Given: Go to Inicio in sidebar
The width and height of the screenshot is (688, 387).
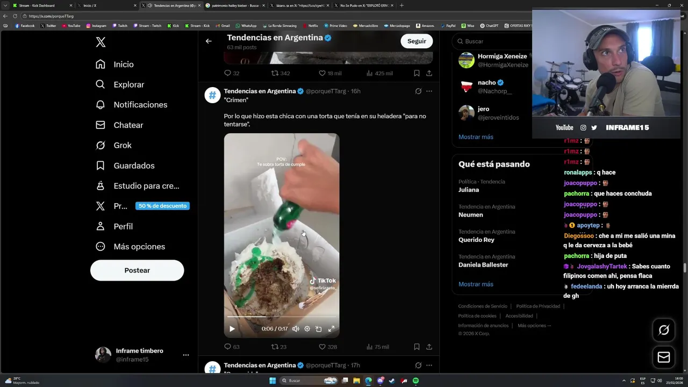Looking at the screenshot, I should click(114, 64).
